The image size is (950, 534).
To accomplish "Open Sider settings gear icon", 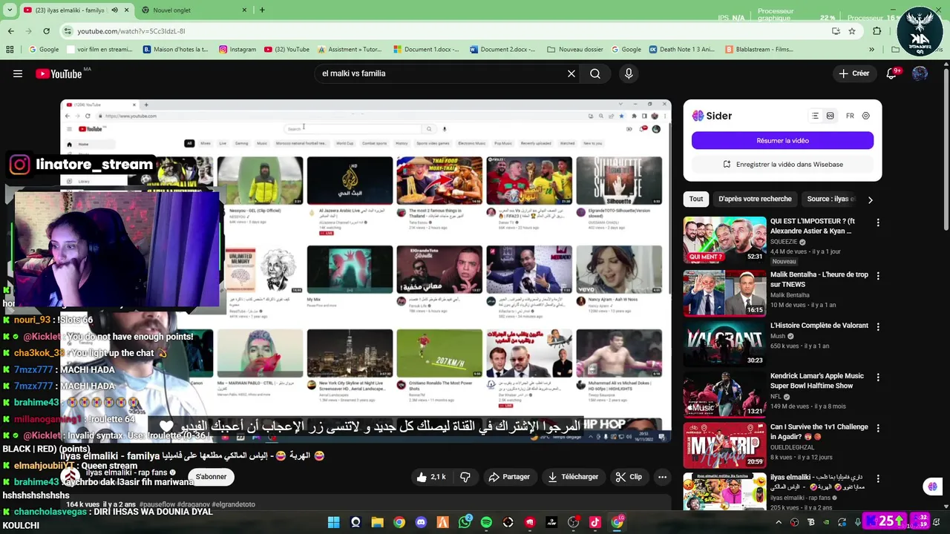I will 866,116.
